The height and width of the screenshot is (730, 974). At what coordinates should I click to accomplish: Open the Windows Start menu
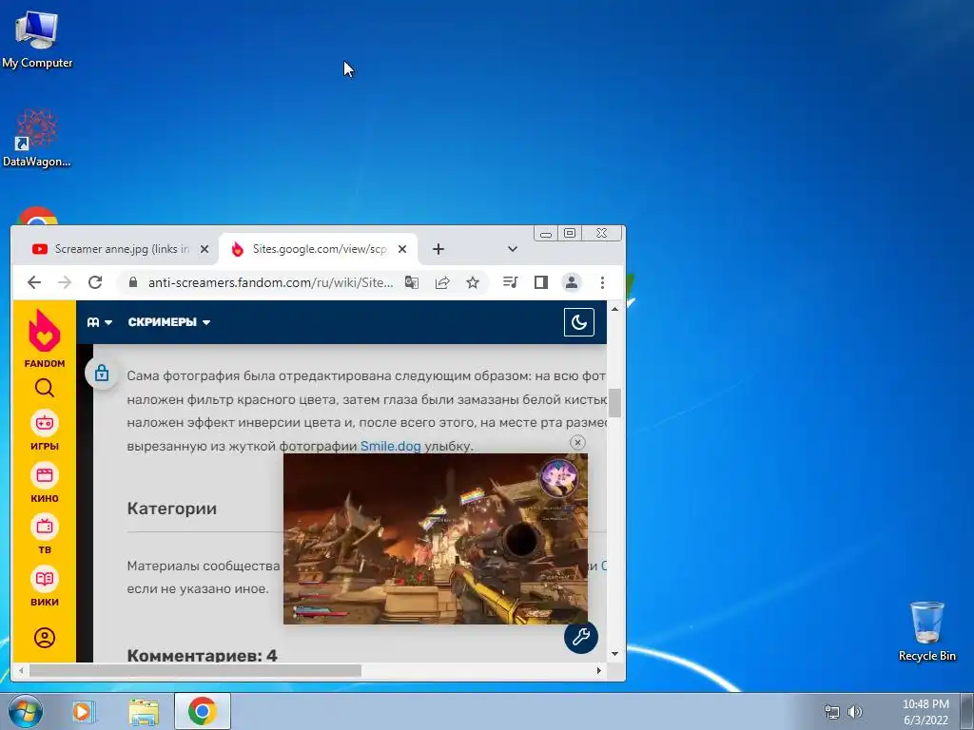pyautogui.click(x=24, y=711)
